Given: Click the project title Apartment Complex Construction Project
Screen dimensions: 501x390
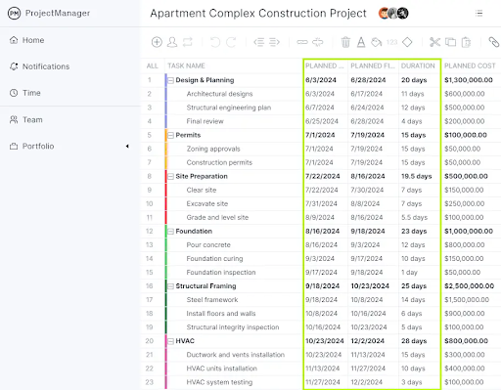Looking at the screenshot, I should coord(258,14).
